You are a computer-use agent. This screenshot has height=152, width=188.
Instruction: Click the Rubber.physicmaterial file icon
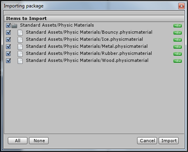[20, 54]
